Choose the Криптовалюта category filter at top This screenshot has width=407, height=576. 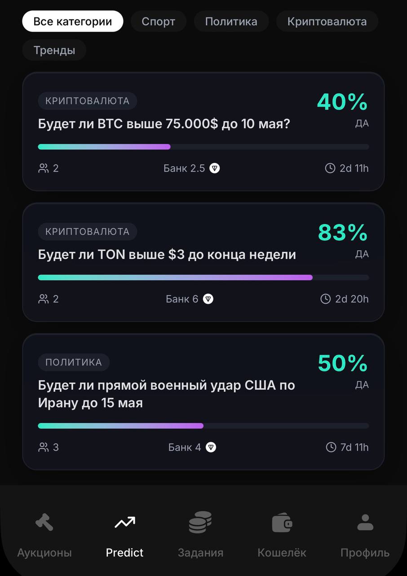[327, 21]
